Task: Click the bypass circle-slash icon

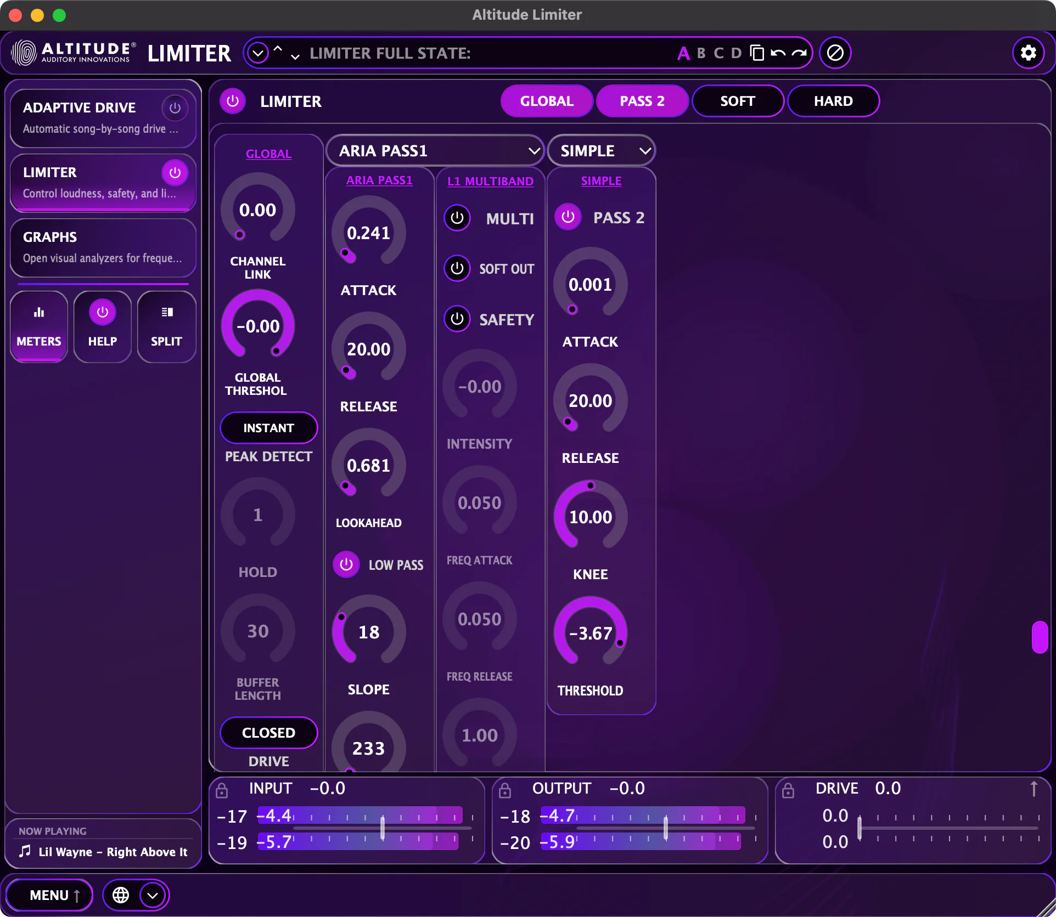Action: (x=835, y=53)
